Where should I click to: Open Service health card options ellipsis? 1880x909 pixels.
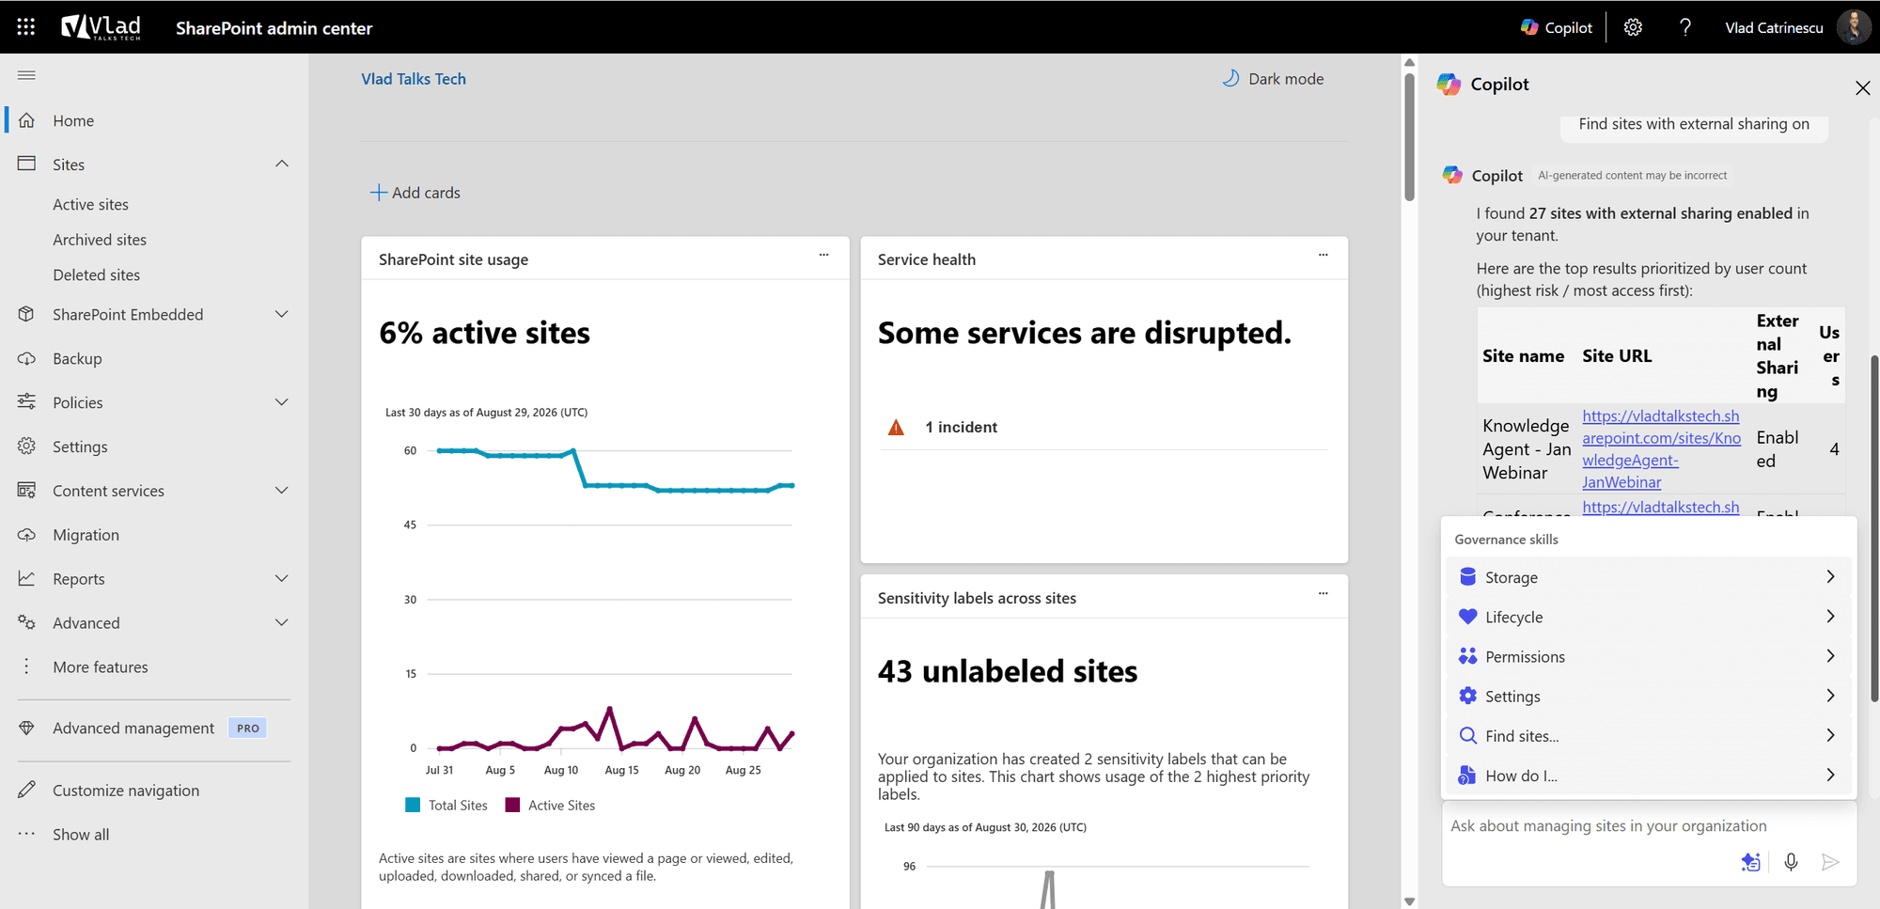(x=1323, y=255)
